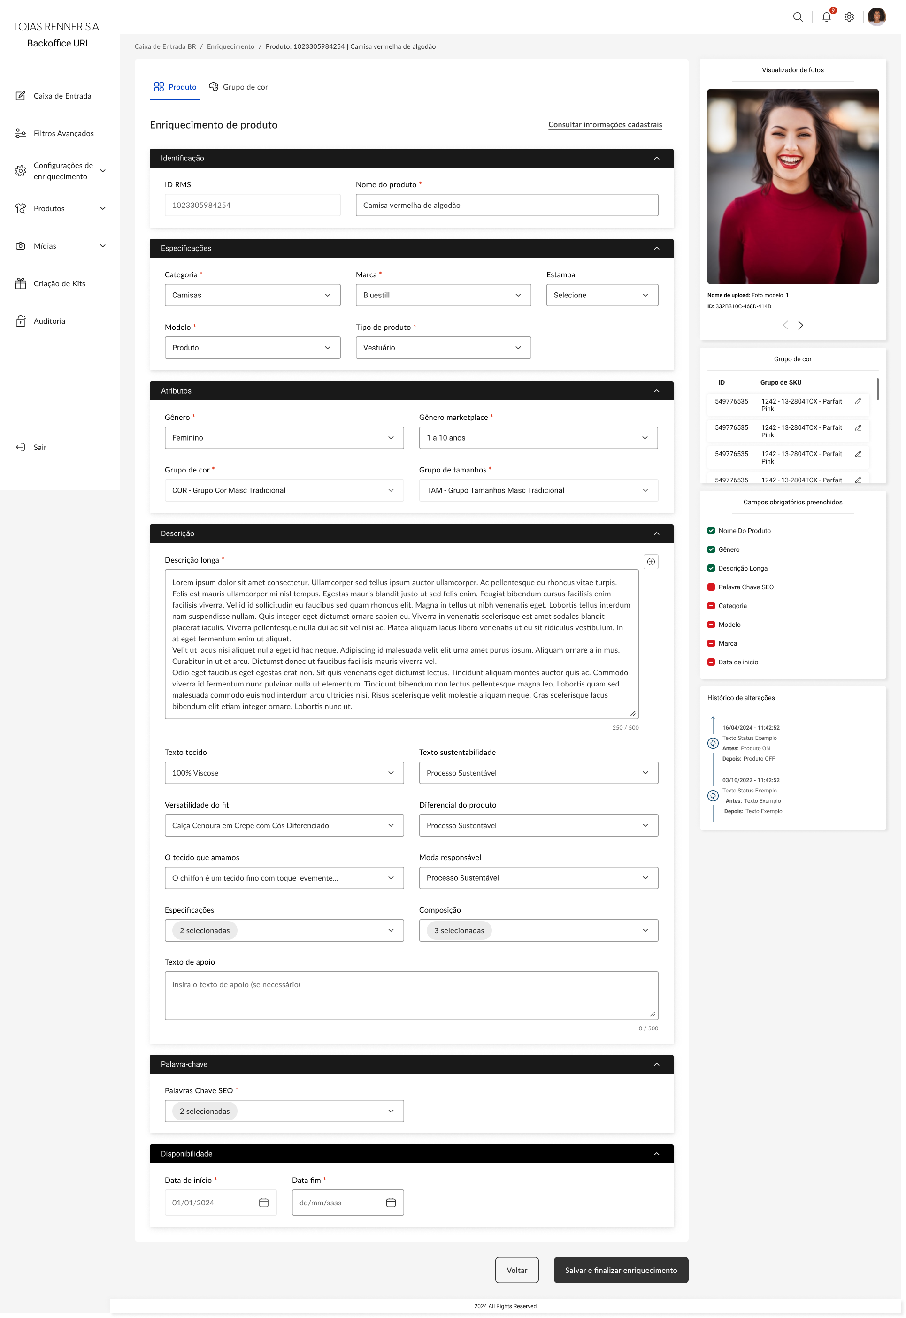Click the Grupo de cor panel scrollbar

877,389
